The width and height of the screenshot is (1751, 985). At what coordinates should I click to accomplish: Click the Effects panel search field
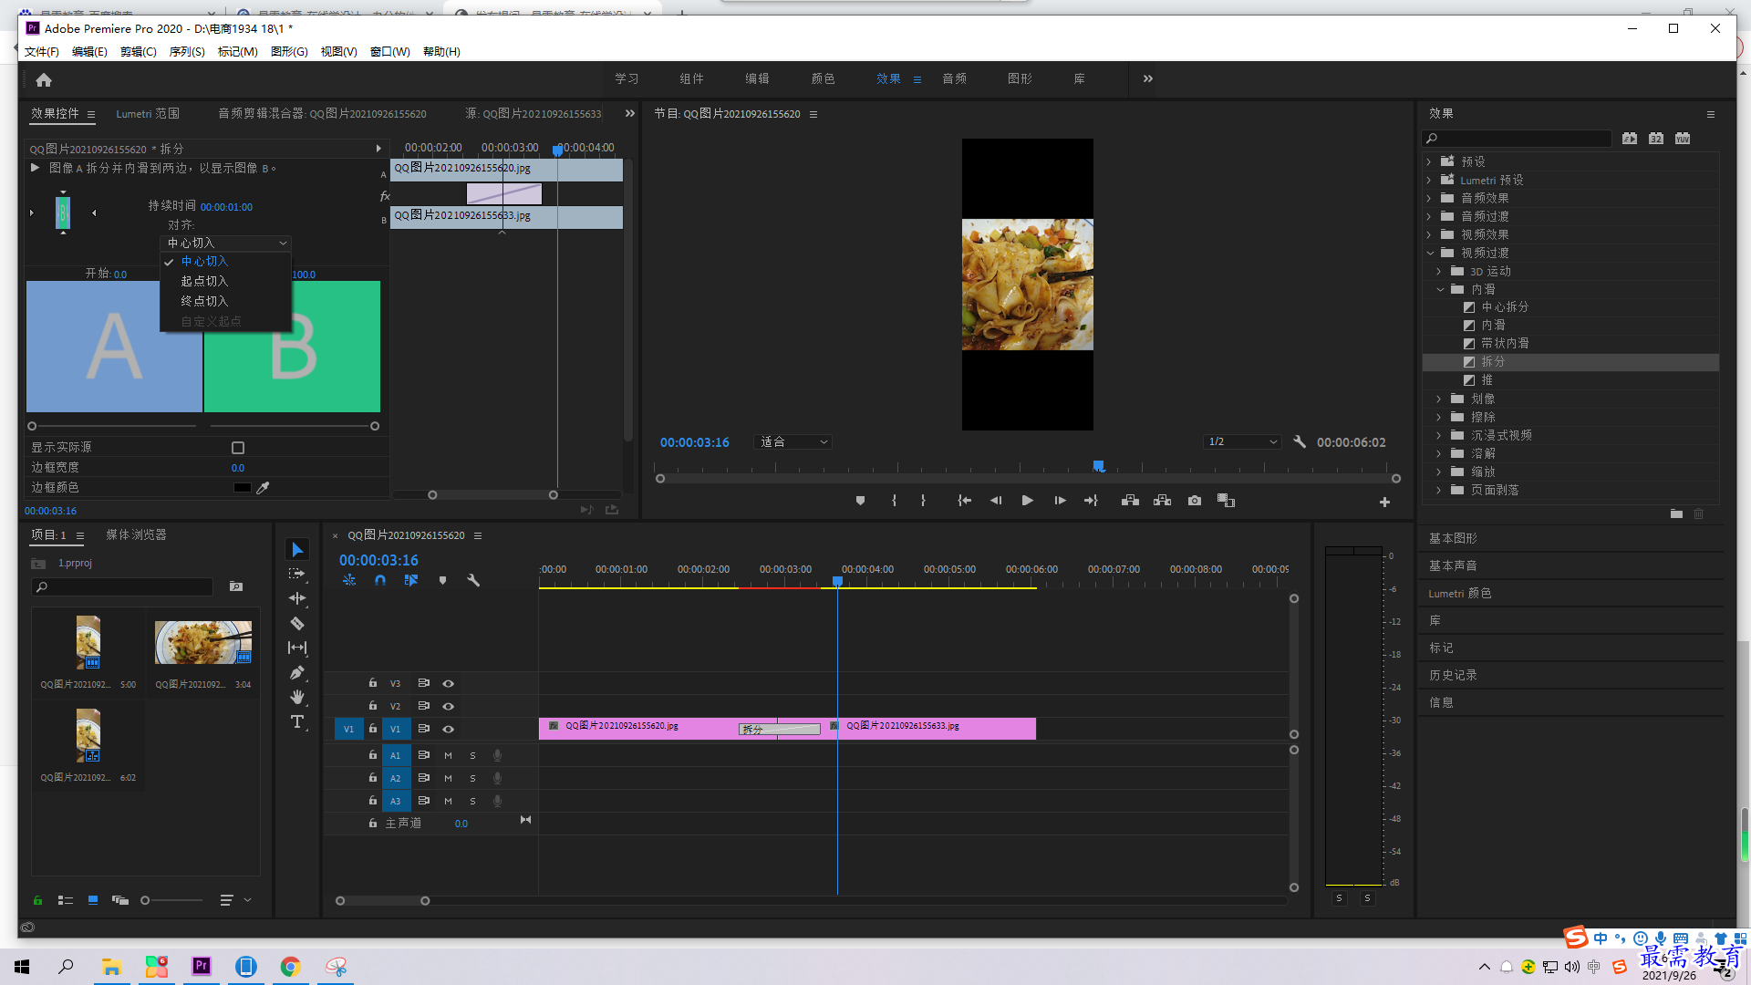pyautogui.click(x=1517, y=139)
